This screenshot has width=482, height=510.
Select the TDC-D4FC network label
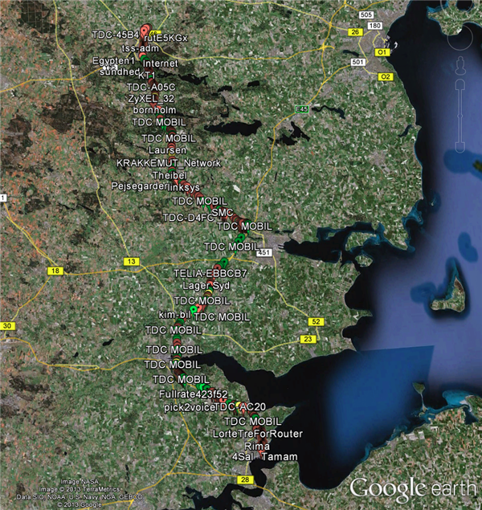coord(188,218)
